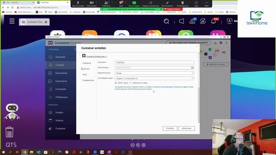Screen dimensions: 276x155
Task: Click the QTS robot assistant on the desktop
Action: point(12,112)
